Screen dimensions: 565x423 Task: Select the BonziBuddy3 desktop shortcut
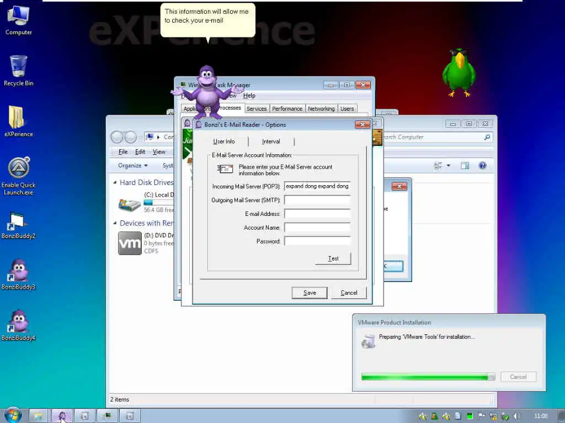coord(18,274)
